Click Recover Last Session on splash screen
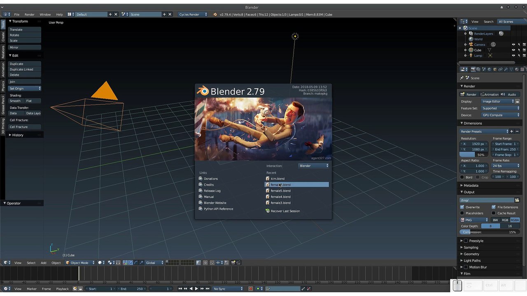The image size is (527, 296). pyautogui.click(x=285, y=211)
